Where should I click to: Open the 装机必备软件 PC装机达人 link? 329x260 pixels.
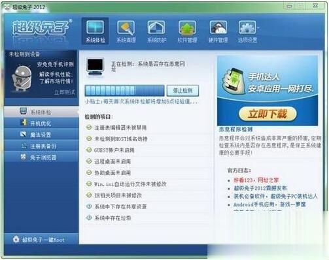pyautogui.click(x=275, y=196)
